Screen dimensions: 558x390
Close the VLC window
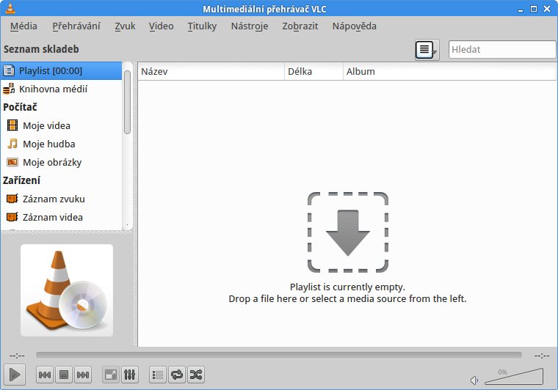coord(547,9)
